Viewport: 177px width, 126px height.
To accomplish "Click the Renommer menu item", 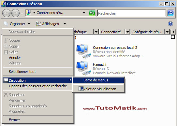I will tap(38, 100).
